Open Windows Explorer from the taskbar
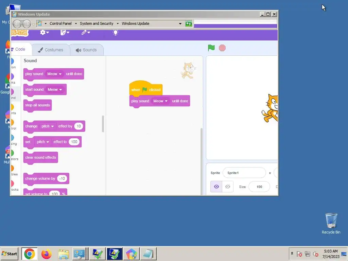This screenshot has width=348, height=261. coord(64,254)
